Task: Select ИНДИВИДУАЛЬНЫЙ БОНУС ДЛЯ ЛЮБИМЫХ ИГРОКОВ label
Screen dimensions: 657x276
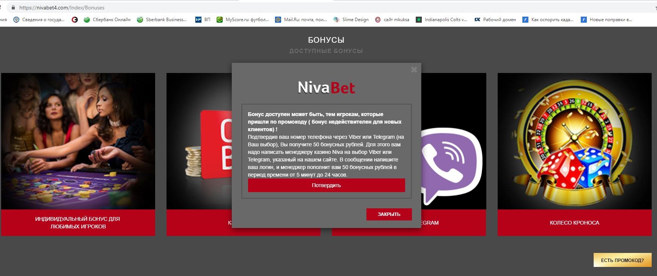Action: click(78, 223)
